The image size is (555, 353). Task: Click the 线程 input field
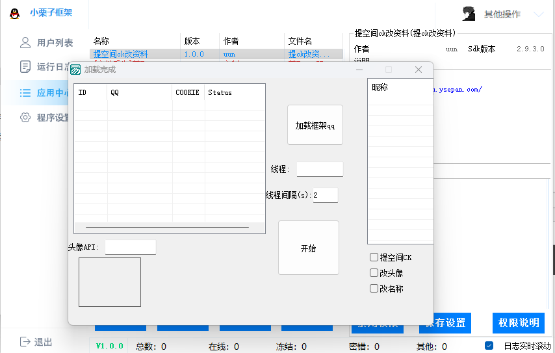pos(320,169)
